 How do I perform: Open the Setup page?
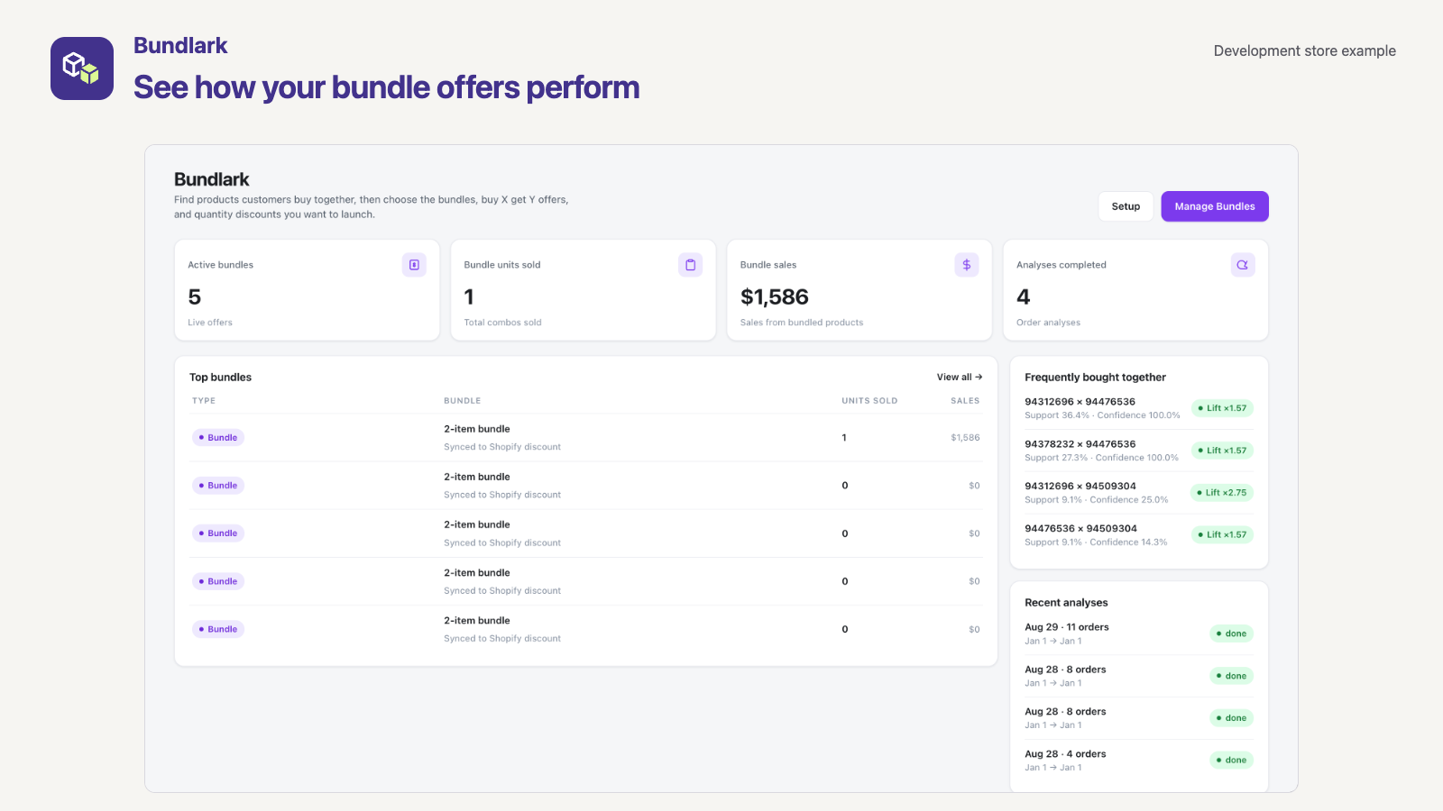(1126, 206)
